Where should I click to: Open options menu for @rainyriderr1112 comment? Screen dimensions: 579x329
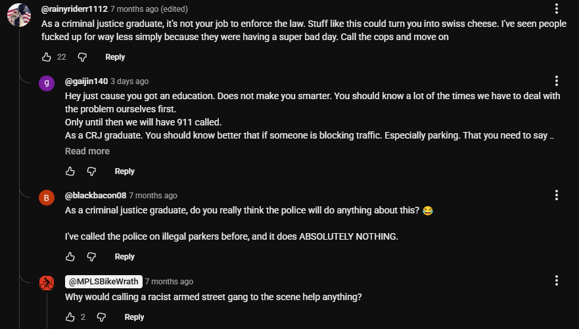click(557, 9)
